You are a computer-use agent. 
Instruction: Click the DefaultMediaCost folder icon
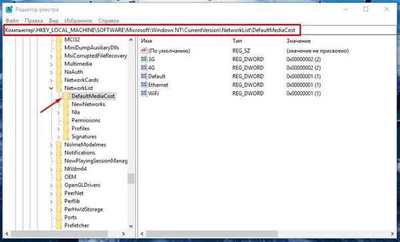coord(66,96)
